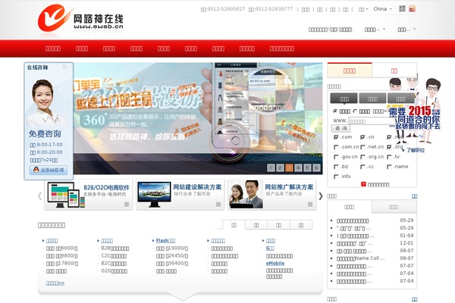Click the news date 01-04
The width and height of the screenshot is (455, 303).
[x=406, y=236]
